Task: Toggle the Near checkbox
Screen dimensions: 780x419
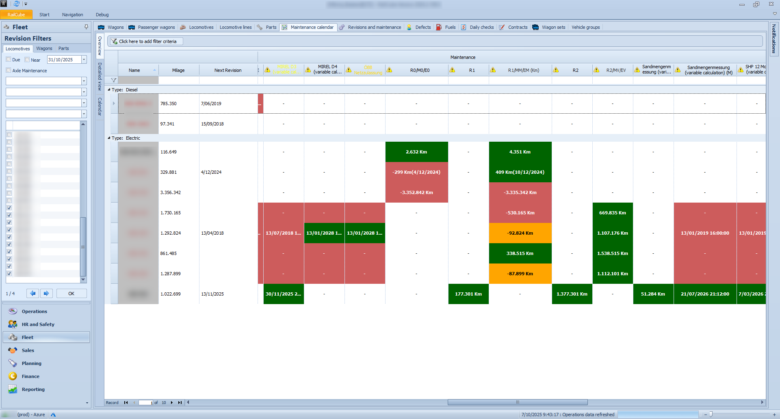Action: pos(27,59)
